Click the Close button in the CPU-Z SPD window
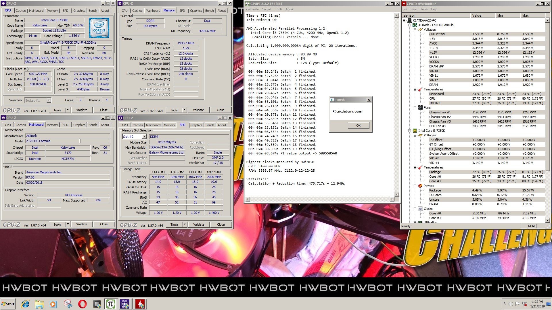 pos(221,224)
